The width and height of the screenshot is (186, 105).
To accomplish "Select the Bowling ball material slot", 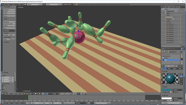I will (x=171, y=56).
